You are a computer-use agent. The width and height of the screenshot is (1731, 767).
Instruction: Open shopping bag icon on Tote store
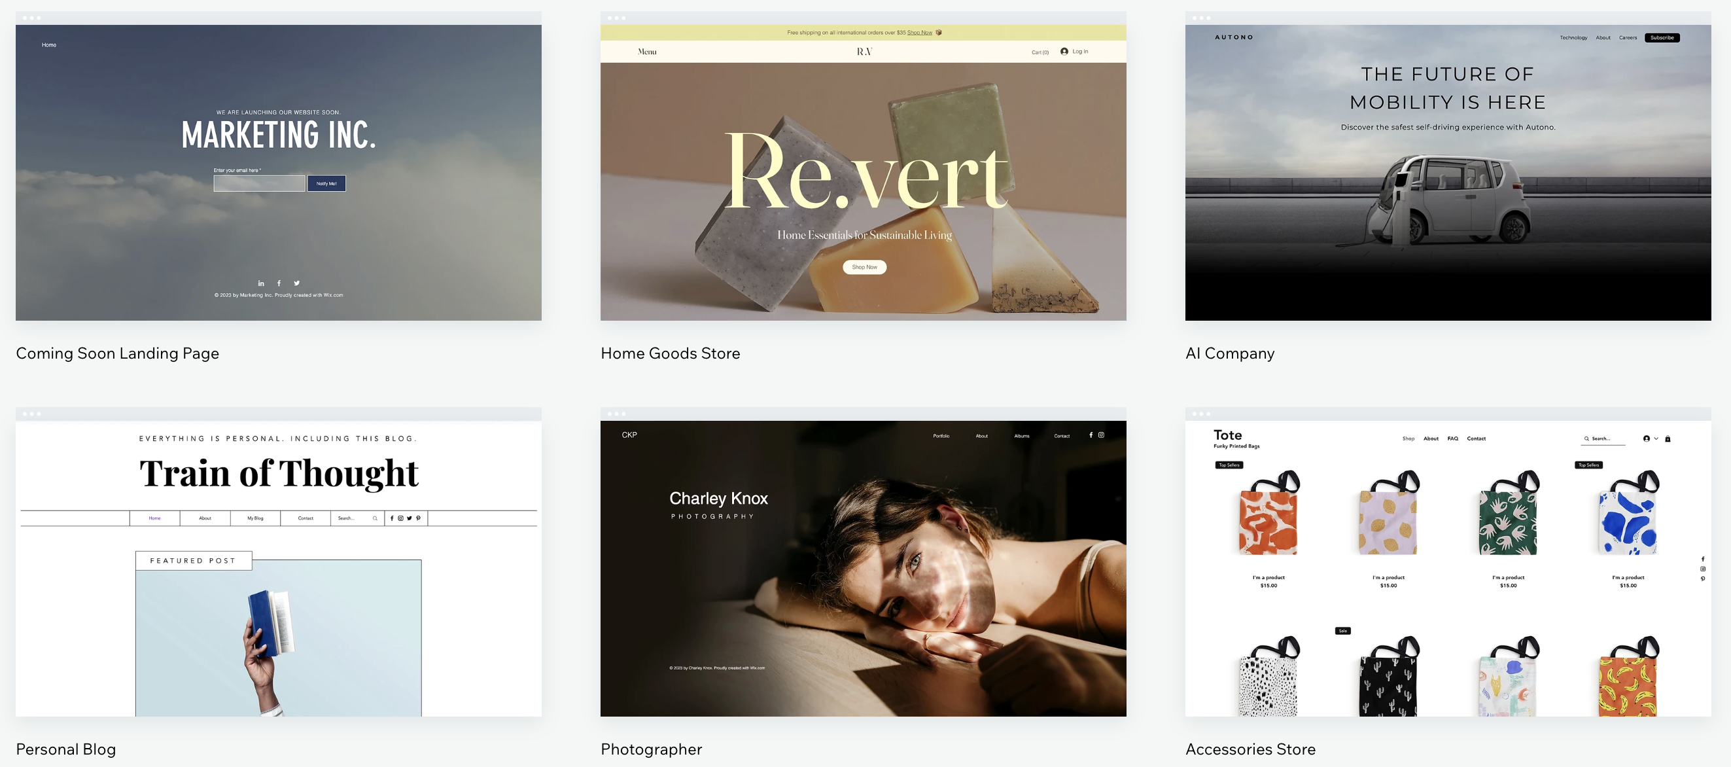point(1667,439)
